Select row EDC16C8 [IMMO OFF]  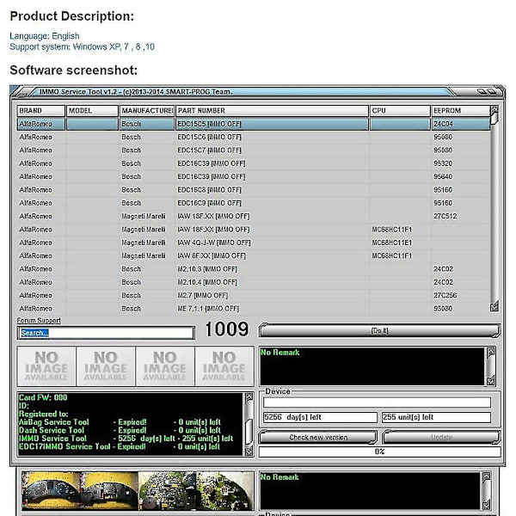click(254, 189)
